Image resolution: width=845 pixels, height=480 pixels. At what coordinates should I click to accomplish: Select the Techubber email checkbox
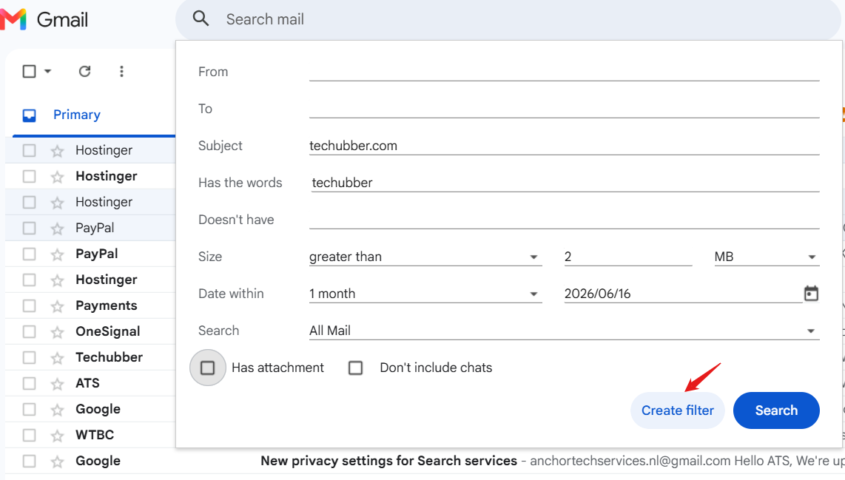tap(29, 357)
